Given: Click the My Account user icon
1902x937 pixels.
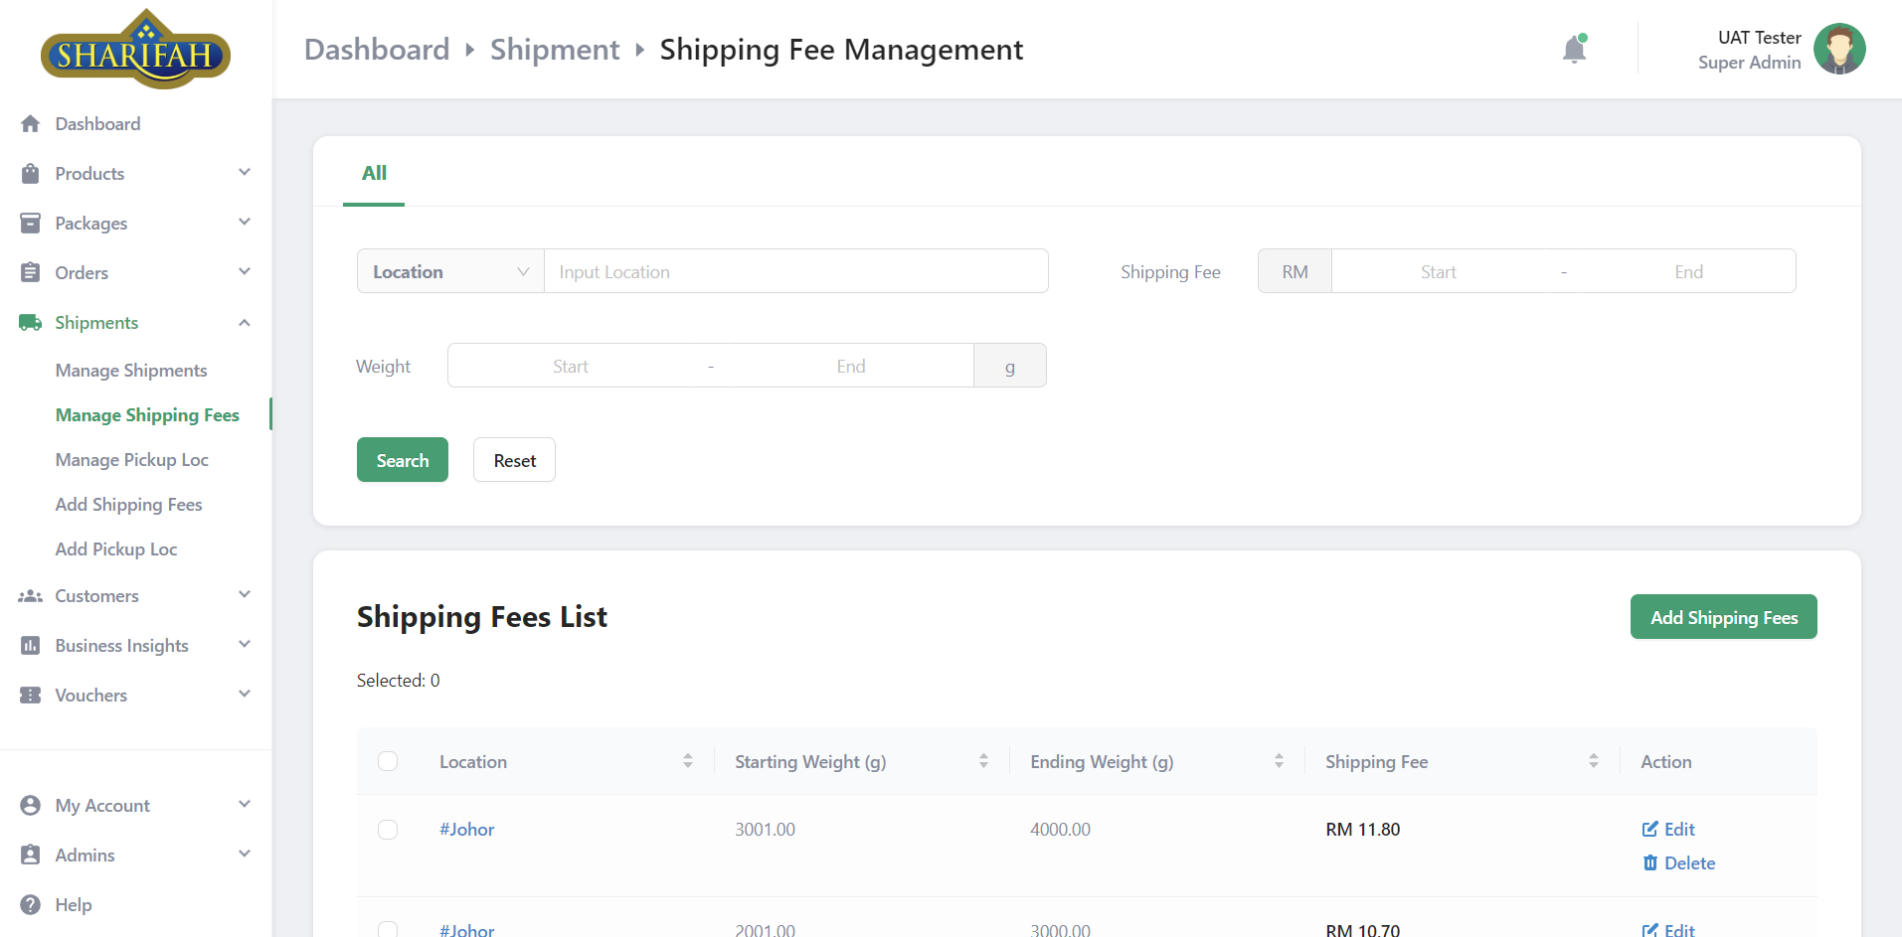Looking at the screenshot, I should pyautogui.click(x=31, y=806).
